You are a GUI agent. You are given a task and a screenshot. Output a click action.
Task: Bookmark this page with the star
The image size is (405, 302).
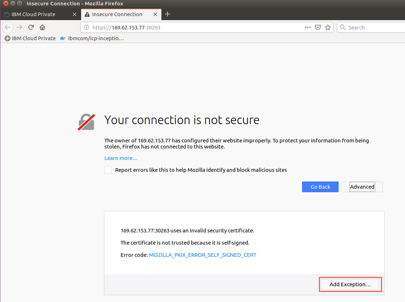coord(328,27)
